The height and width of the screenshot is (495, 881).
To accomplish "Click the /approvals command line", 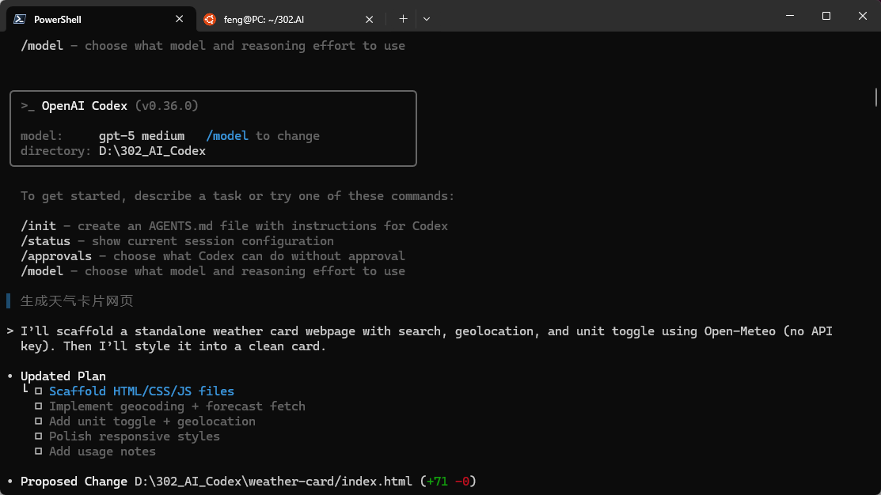I will [x=212, y=256].
